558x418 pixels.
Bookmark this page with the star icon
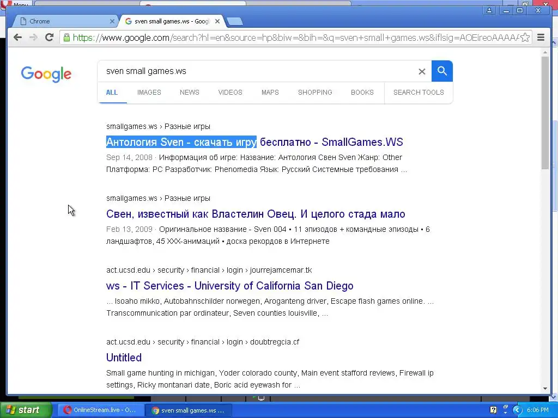coord(525,38)
